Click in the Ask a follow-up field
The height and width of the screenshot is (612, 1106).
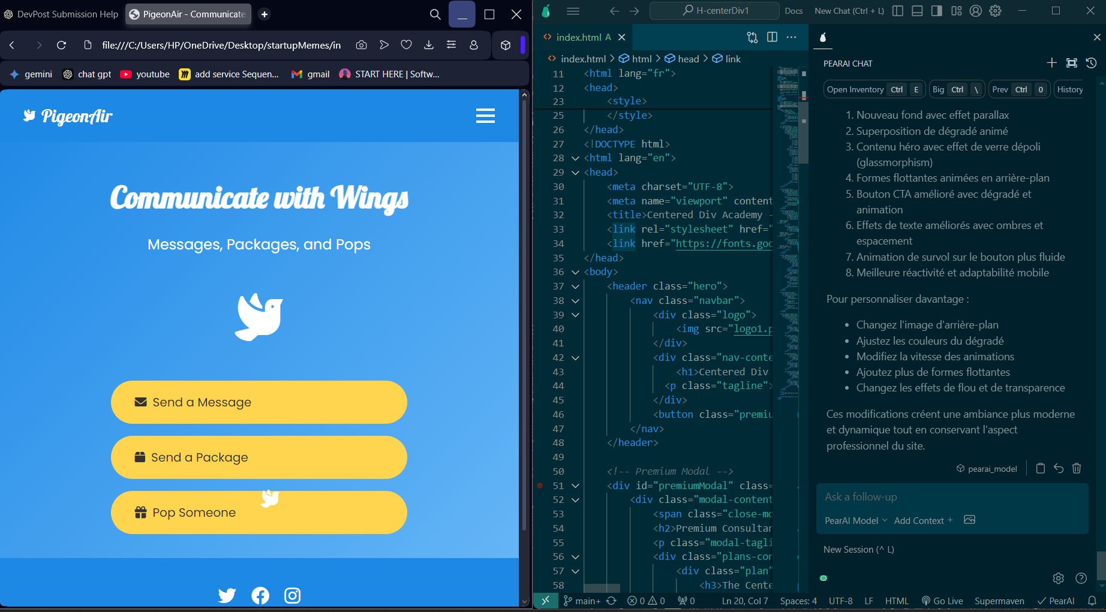[952, 497]
